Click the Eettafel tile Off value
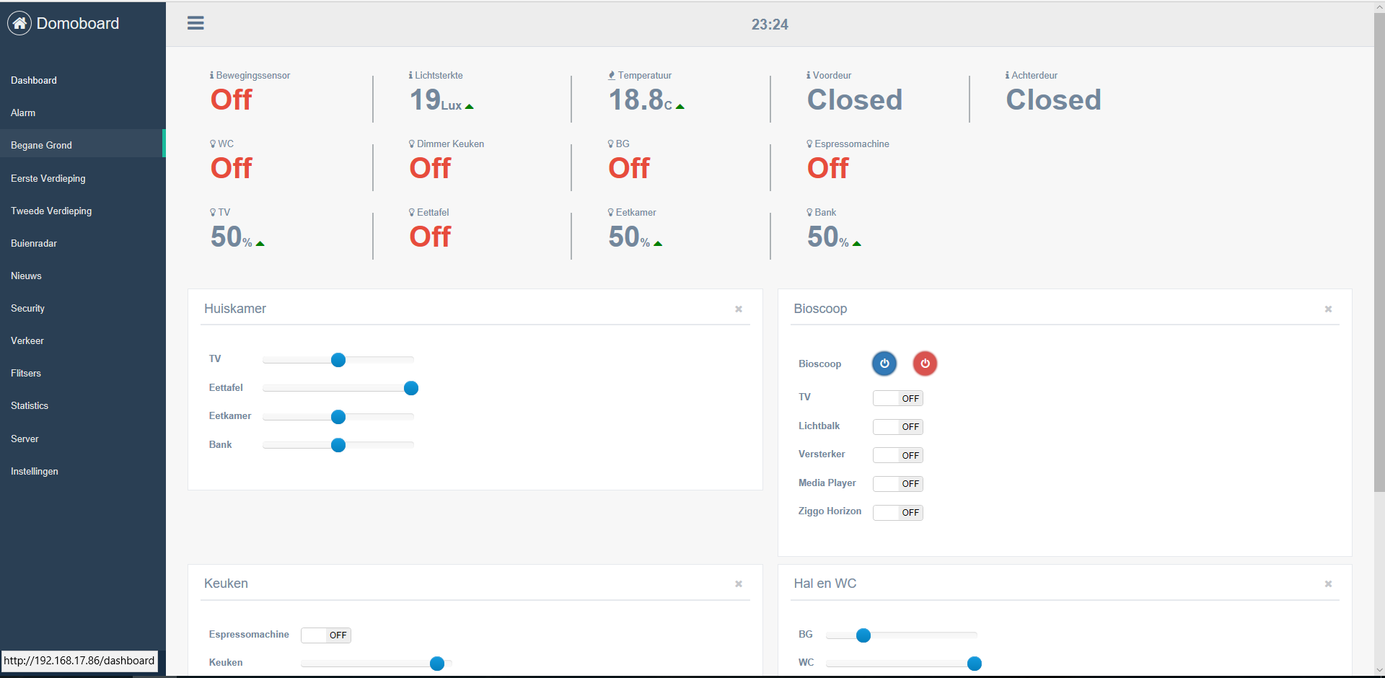This screenshot has width=1385, height=678. tap(430, 237)
